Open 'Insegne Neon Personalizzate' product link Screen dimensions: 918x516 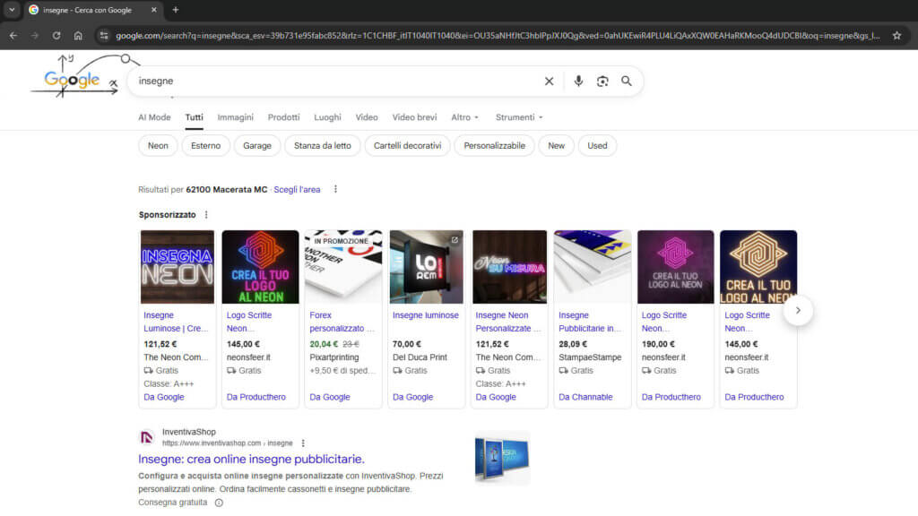point(508,322)
